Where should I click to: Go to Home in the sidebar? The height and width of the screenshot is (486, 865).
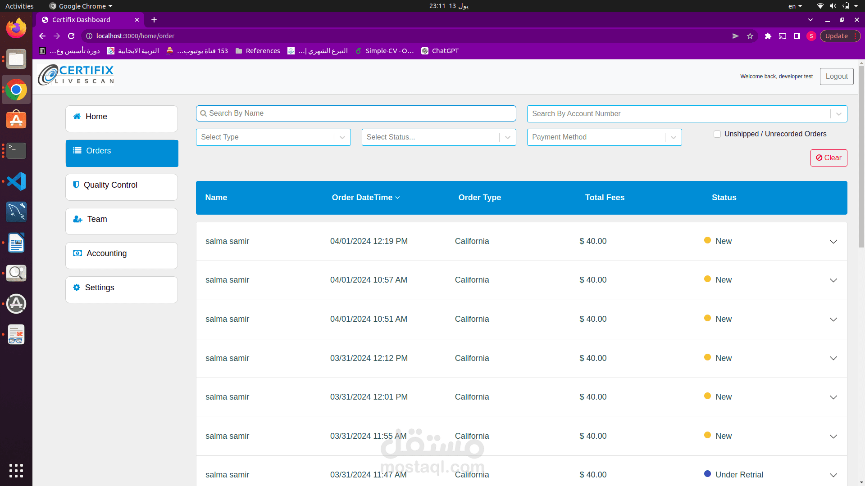(122, 119)
